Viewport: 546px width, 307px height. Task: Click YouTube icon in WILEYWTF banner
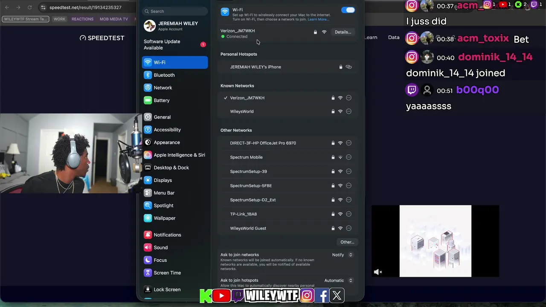point(221,295)
